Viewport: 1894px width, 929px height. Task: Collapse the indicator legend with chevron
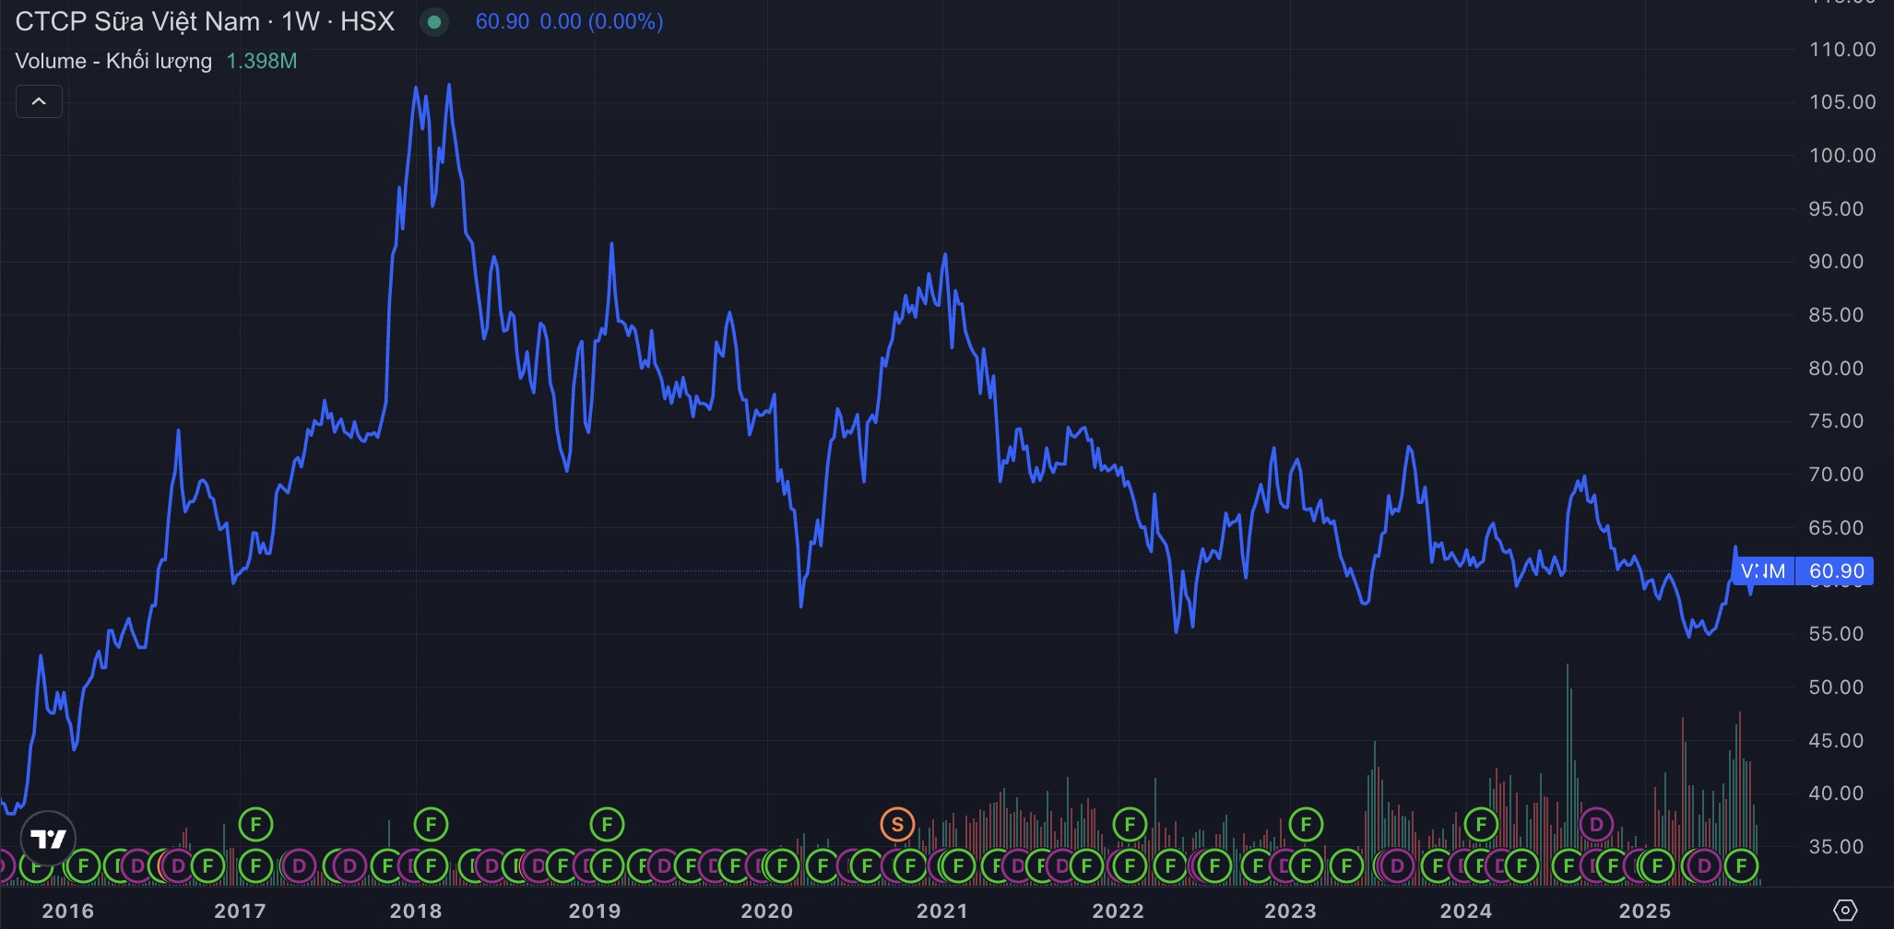coord(39,101)
